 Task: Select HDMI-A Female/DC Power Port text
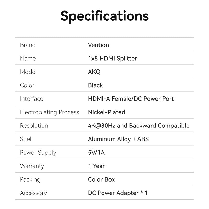coord(131,99)
